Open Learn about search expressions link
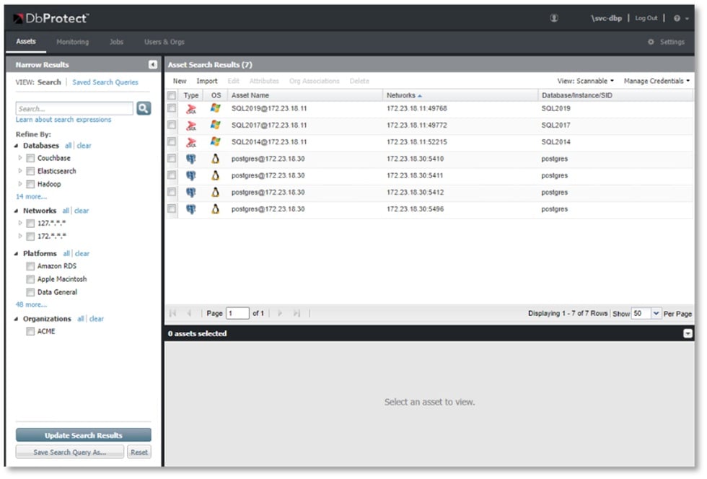Image resolution: width=707 pixels, height=479 pixels. click(63, 120)
